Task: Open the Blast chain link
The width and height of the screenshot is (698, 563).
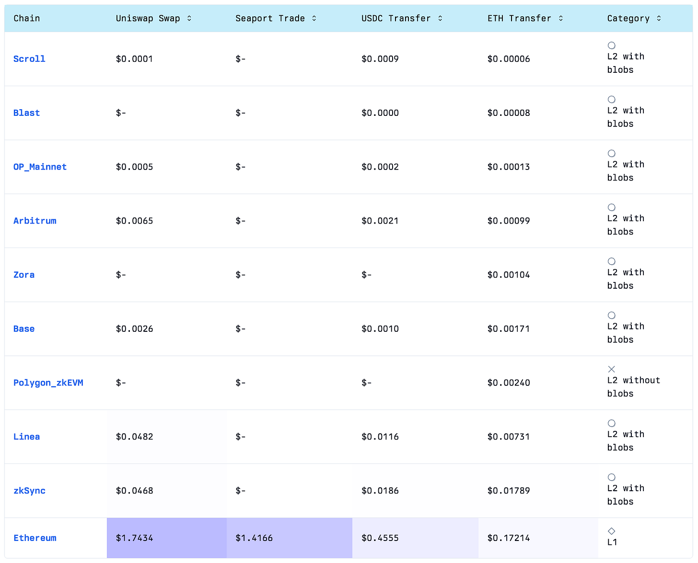Action: (27, 113)
